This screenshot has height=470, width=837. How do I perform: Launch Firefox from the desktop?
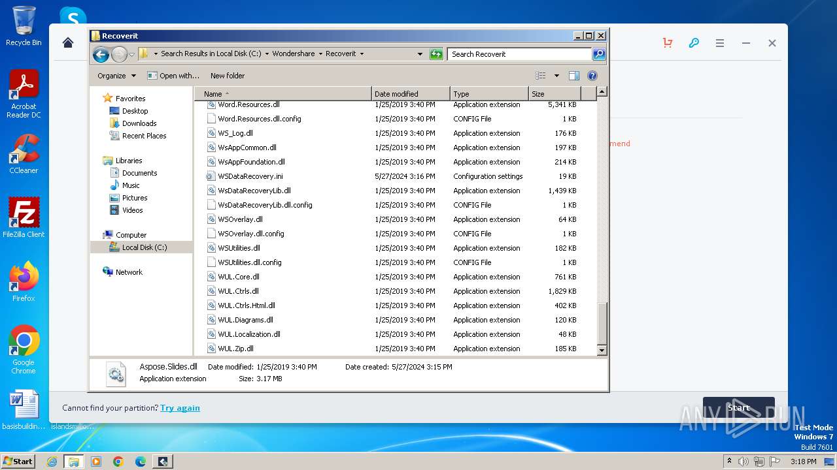click(x=24, y=282)
